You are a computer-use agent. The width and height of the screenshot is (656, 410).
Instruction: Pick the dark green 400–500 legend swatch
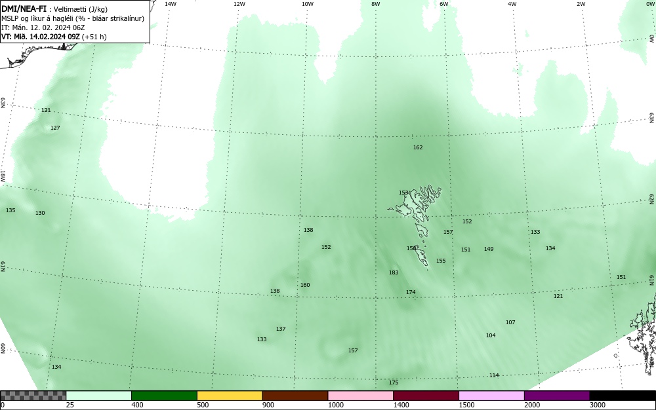tap(164, 396)
